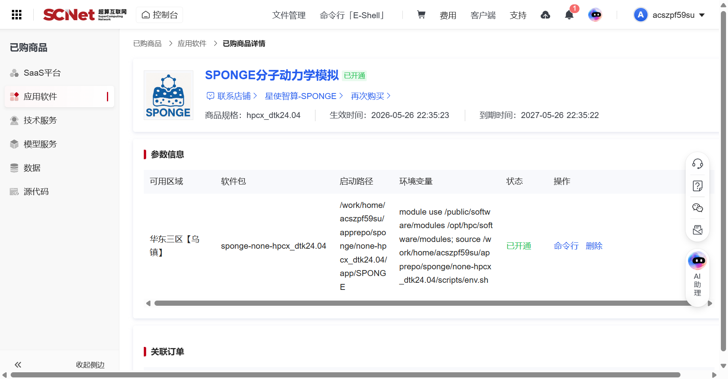728x379 pixels.
Task: Click the 已开通 status in the table row
Action: [519, 246]
